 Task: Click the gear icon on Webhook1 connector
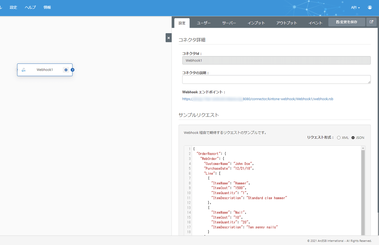66,70
